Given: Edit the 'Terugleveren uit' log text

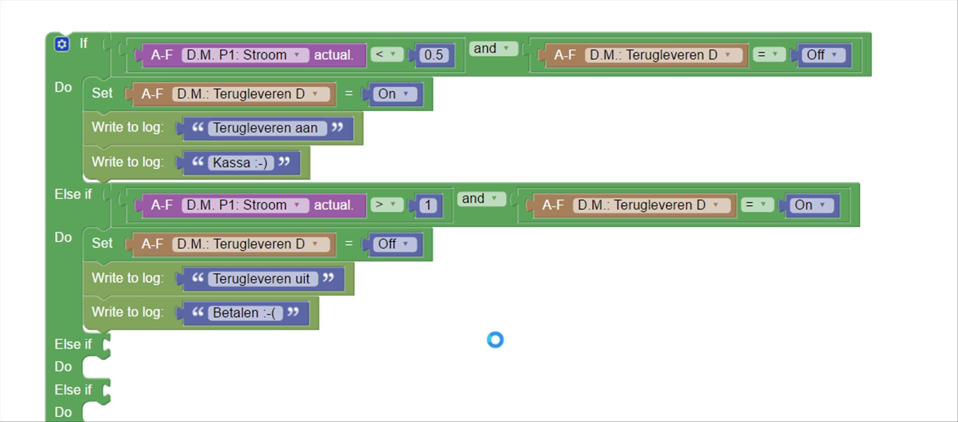Looking at the screenshot, I should [x=262, y=279].
